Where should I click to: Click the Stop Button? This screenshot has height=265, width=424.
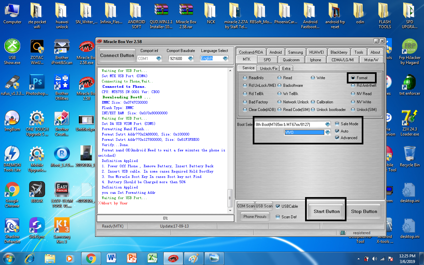click(x=364, y=211)
